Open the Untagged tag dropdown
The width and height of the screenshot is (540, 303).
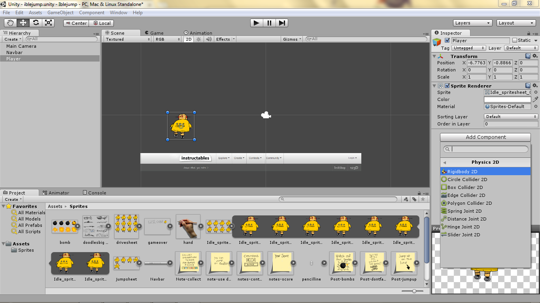pyautogui.click(x=468, y=48)
